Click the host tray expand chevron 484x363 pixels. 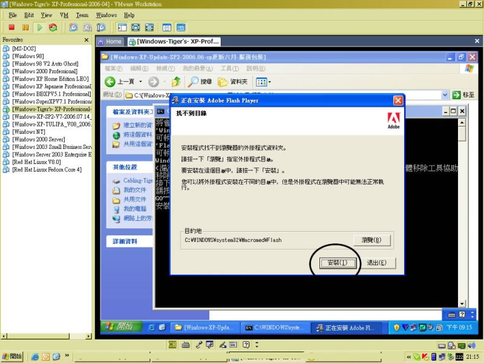point(409,357)
